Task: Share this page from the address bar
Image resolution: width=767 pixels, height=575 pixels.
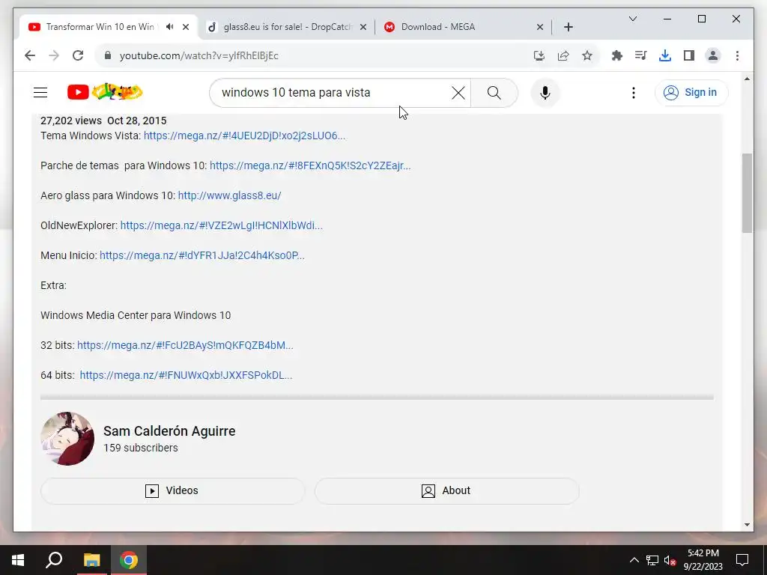Action: point(563,55)
